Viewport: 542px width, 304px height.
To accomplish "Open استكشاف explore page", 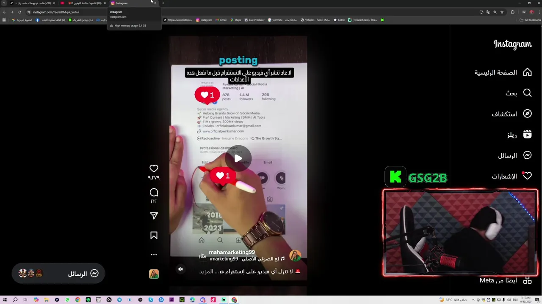I will (x=512, y=114).
